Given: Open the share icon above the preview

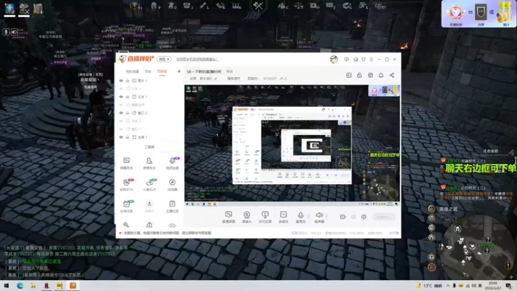Looking at the screenshot, I should [392, 75].
